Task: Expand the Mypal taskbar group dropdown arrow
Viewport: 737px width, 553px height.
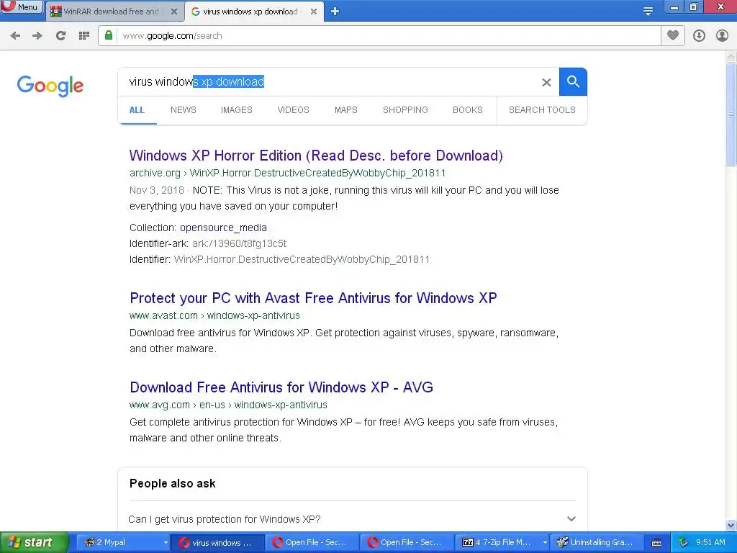Action: (x=166, y=543)
